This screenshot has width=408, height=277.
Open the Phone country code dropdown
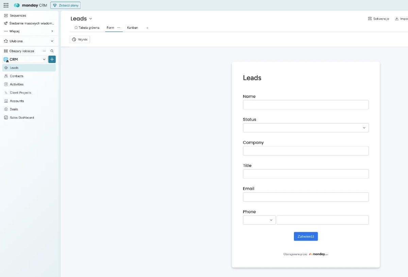(x=259, y=220)
